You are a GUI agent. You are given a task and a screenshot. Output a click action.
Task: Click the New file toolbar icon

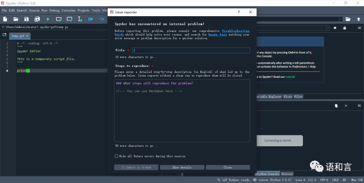(x=5, y=19)
